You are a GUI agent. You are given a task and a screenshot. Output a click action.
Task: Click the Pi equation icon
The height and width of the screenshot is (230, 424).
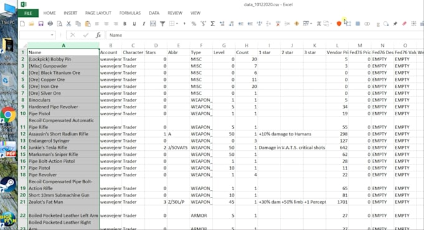point(319,24)
